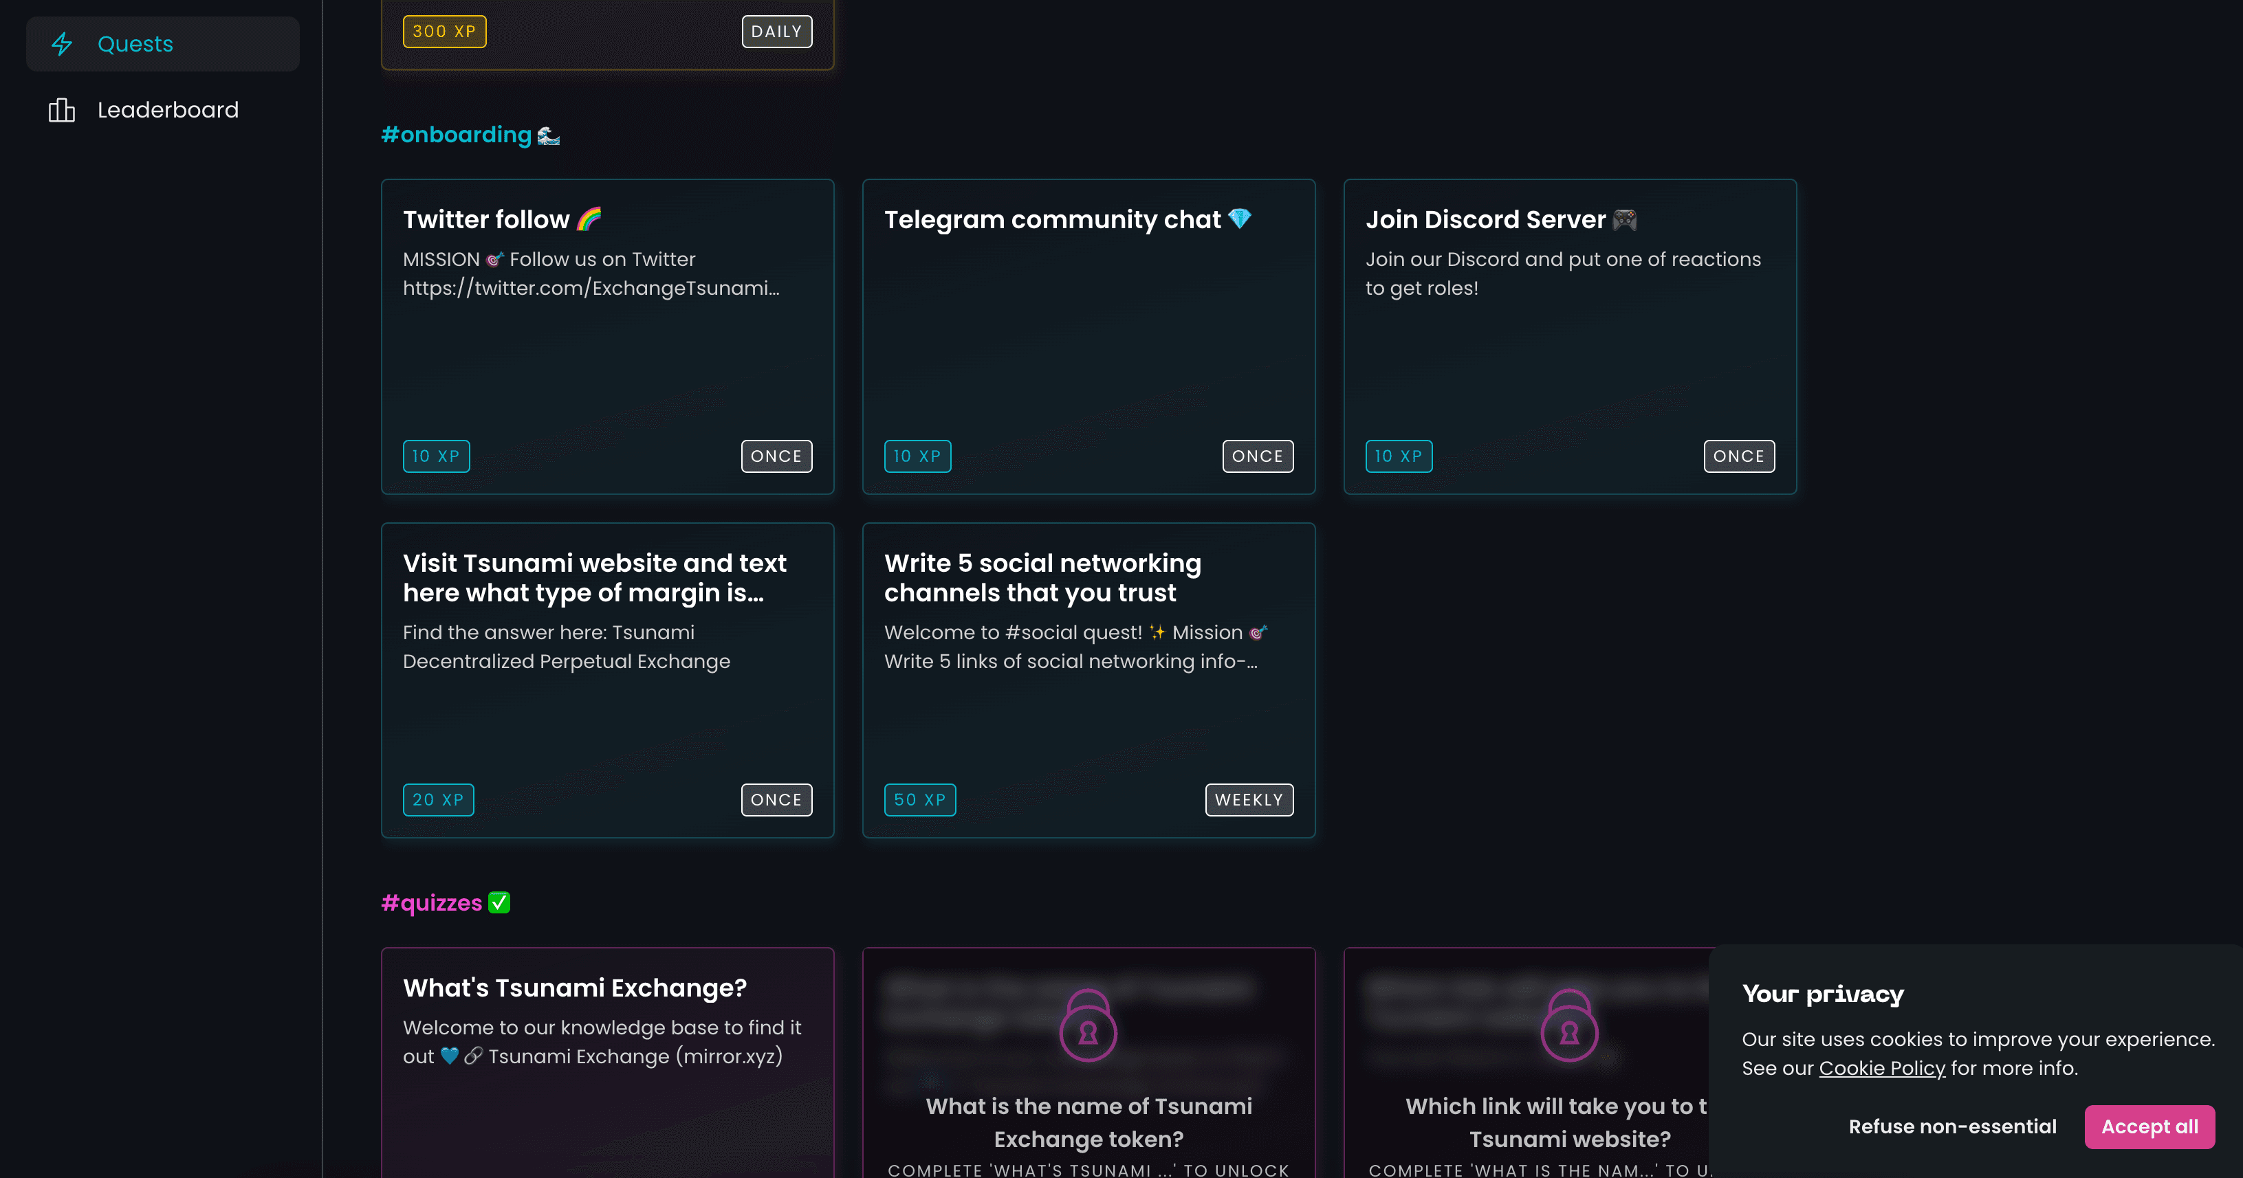This screenshot has width=2243, height=1178.
Task: Click ONCE badge on Twitter follow card
Action: coord(777,456)
